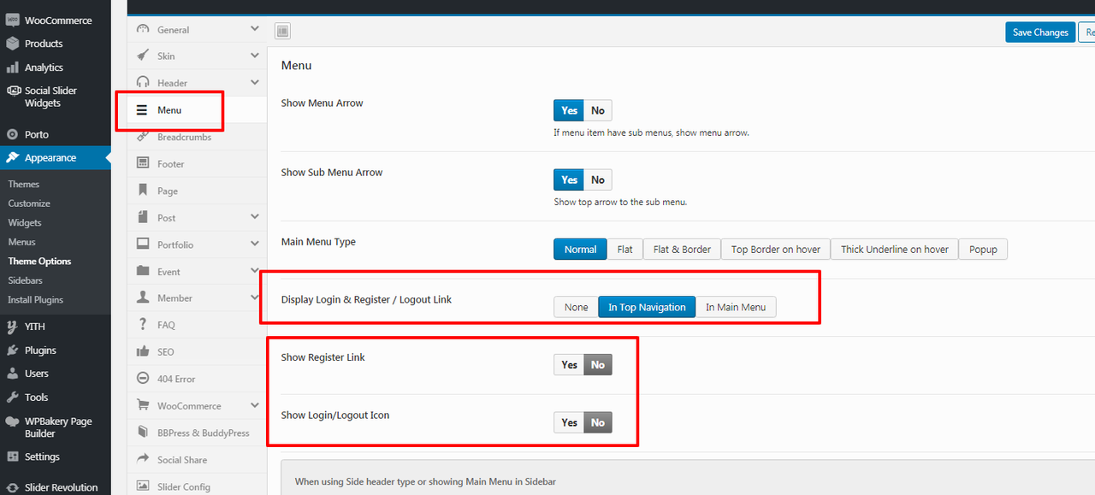Click the YITH icon

coord(13,327)
